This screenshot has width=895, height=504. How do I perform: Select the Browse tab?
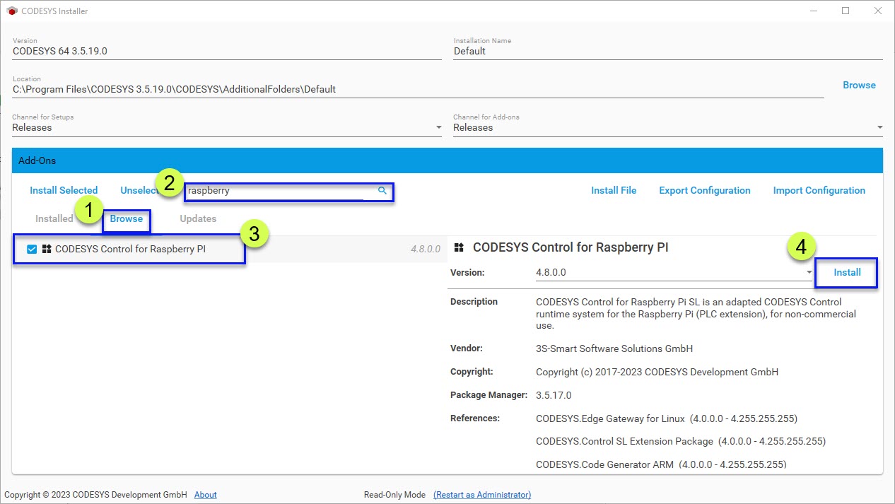(x=127, y=218)
